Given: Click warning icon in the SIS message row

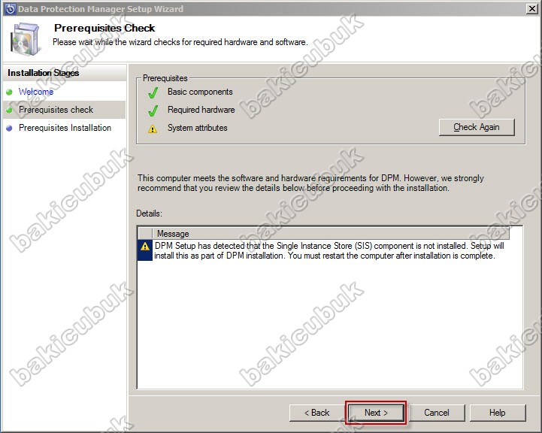Looking at the screenshot, I should click(145, 247).
